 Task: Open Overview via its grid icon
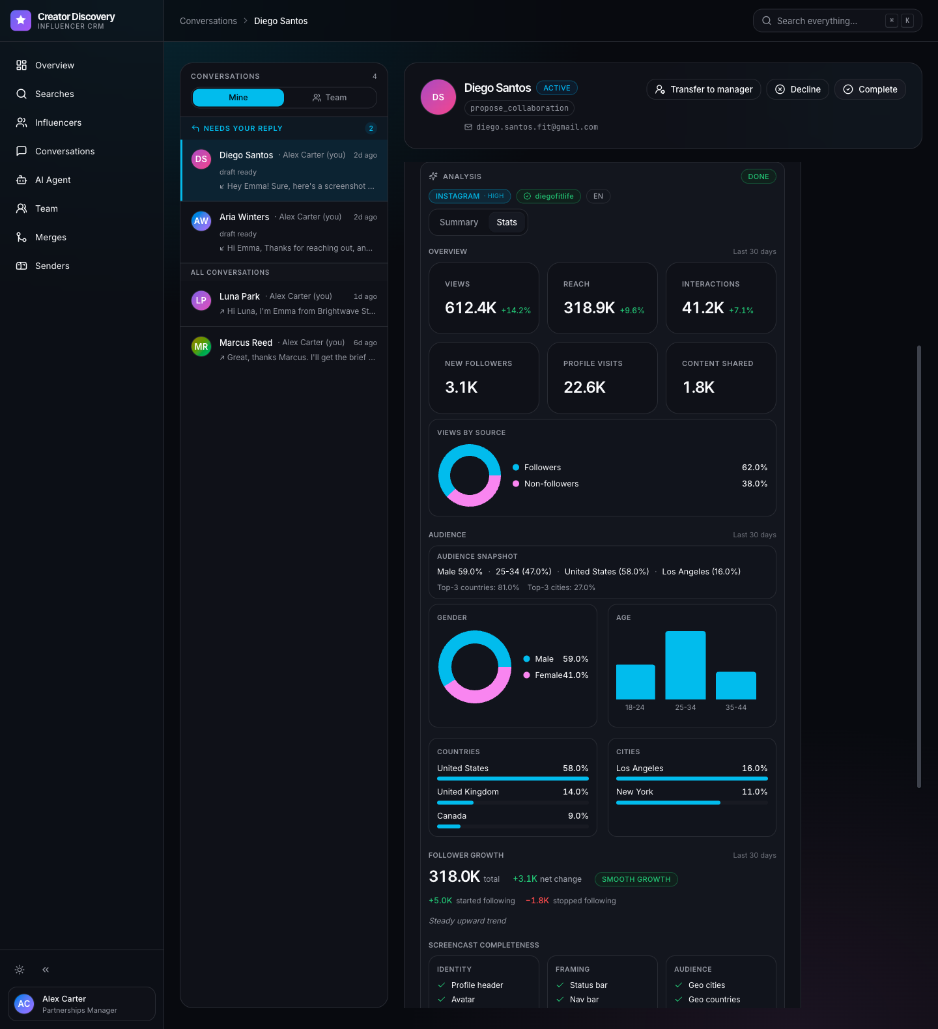21,65
